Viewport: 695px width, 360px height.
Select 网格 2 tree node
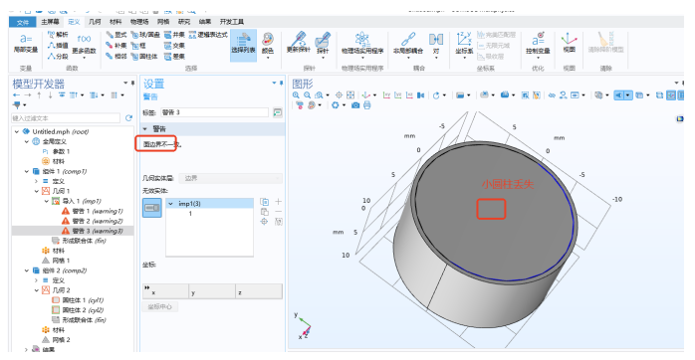tap(56, 340)
